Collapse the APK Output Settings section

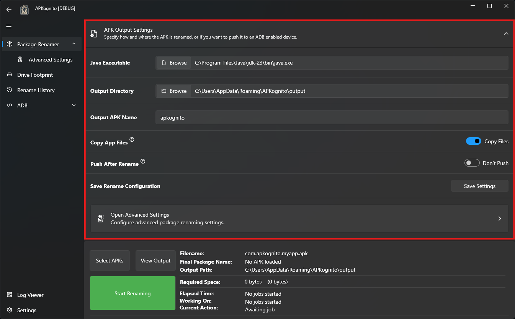(506, 34)
